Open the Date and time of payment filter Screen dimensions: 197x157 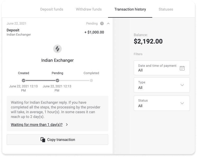pyautogui.click(x=162, y=68)
